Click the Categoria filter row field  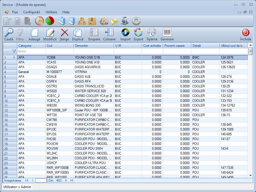pyautogui.click(x=31, y=51)
